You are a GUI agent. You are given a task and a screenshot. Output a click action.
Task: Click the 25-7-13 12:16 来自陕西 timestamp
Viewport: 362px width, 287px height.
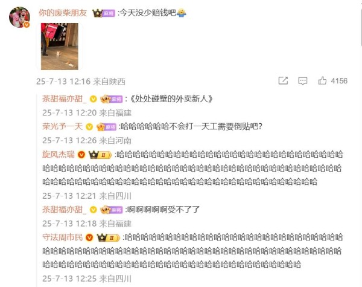81,82
